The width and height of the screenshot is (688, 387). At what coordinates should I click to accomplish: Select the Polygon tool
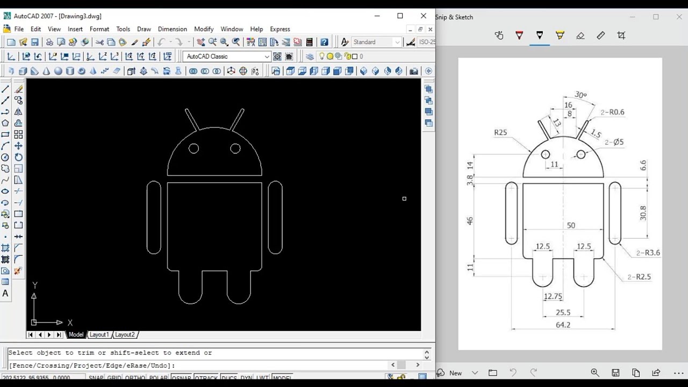click(x=5, y=123)
